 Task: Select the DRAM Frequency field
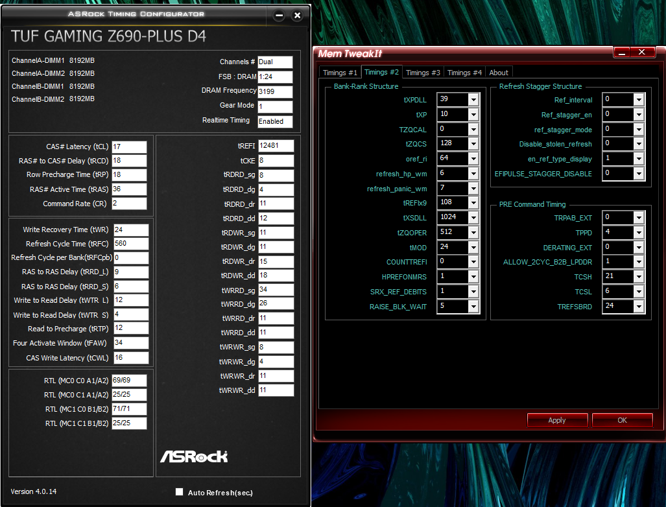click(x=275, y=91)
